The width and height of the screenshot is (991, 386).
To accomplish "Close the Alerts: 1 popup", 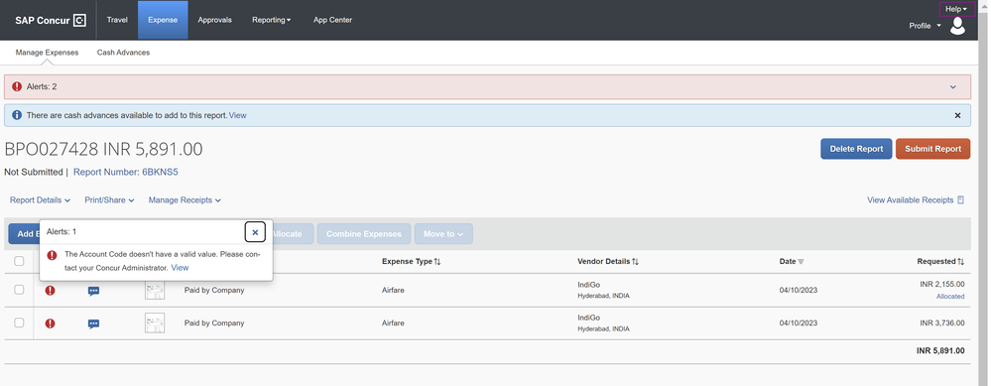I will click(x=255, y=232).
